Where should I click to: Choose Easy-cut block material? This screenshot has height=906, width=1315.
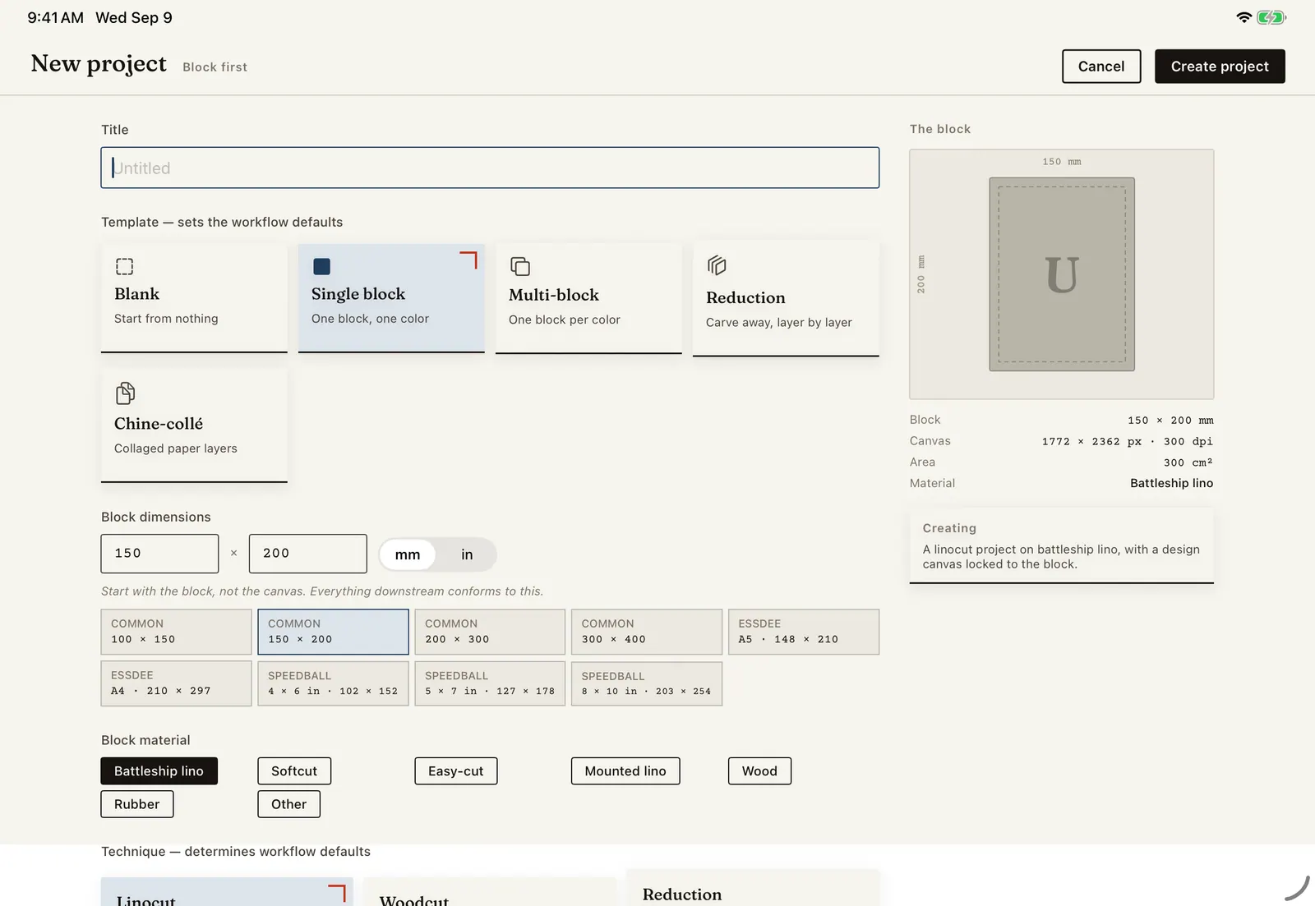click(x=456, y=771)
